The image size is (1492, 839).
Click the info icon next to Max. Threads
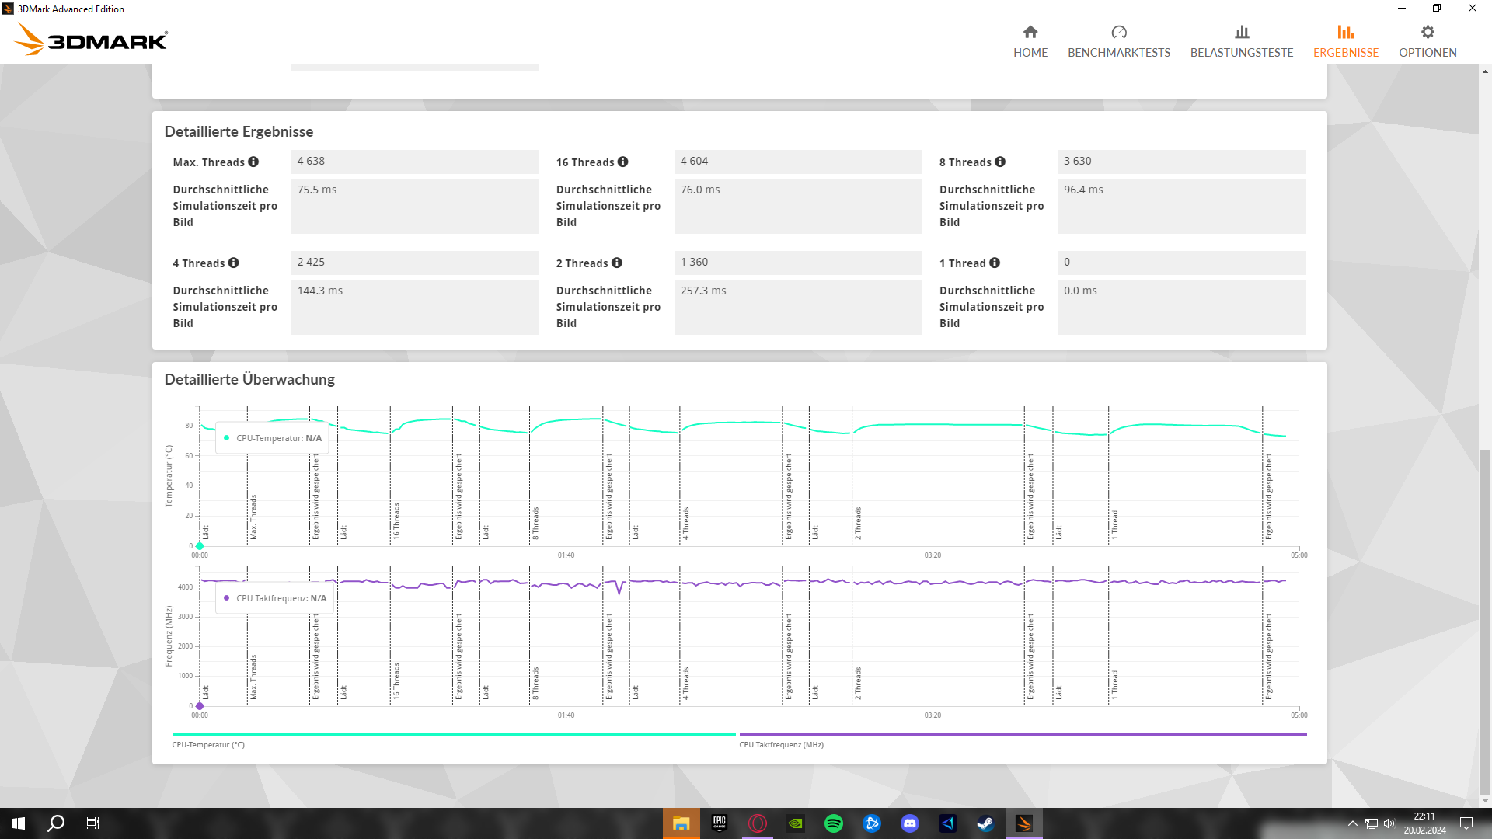click(253, 162)
